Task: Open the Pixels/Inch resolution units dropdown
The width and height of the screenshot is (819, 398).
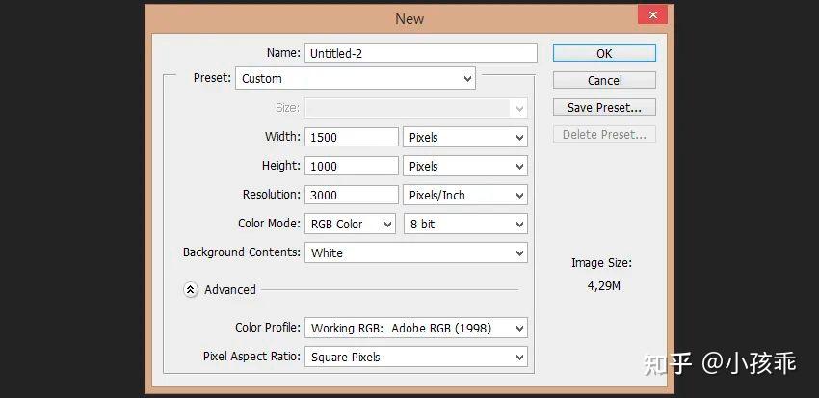Action: (x=464, y=195)
